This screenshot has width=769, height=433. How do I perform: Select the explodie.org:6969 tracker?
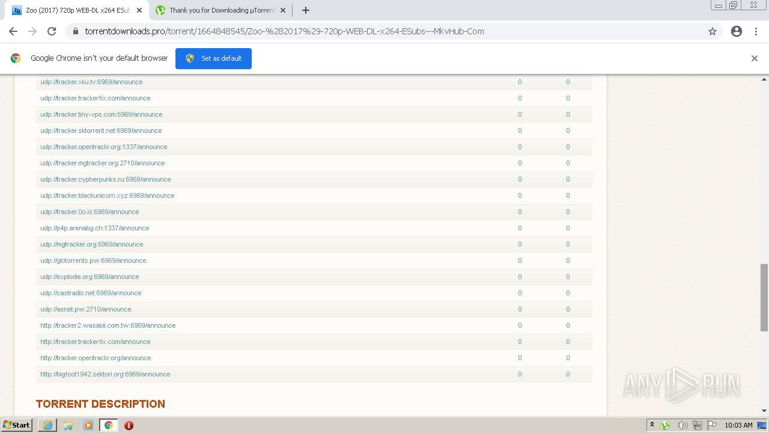click(x=90, y=277)
